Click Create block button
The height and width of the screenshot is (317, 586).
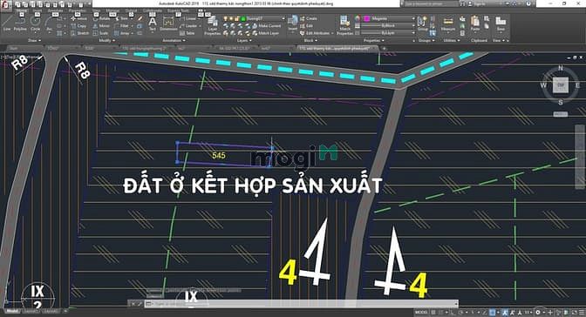point(309,18)
